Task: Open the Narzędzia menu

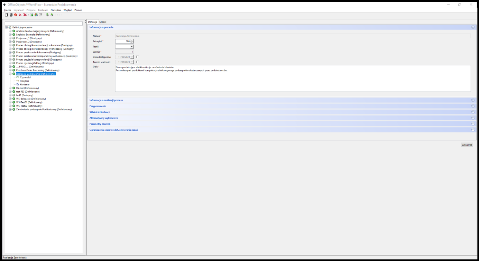Action: pyautogui.click(x=55, y=10)
